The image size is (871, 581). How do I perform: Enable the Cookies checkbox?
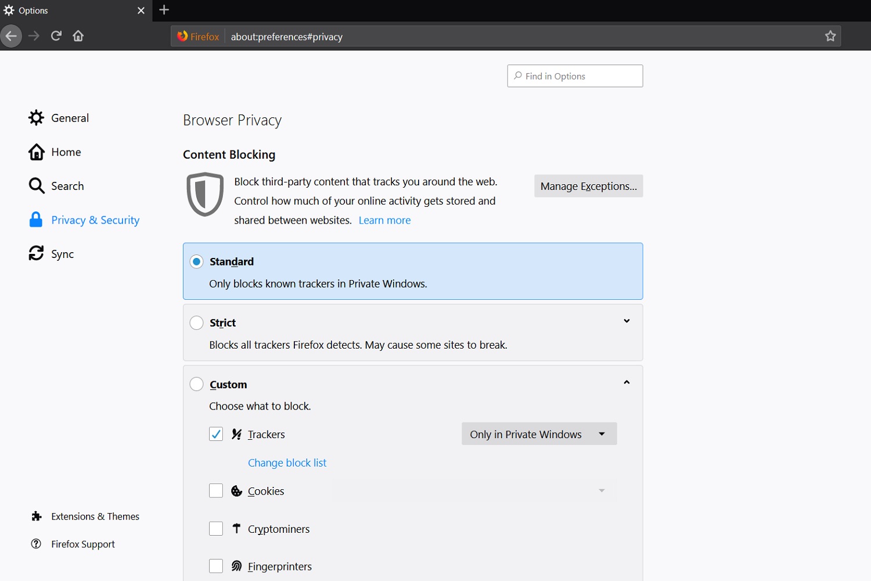[x=216, y=491]
